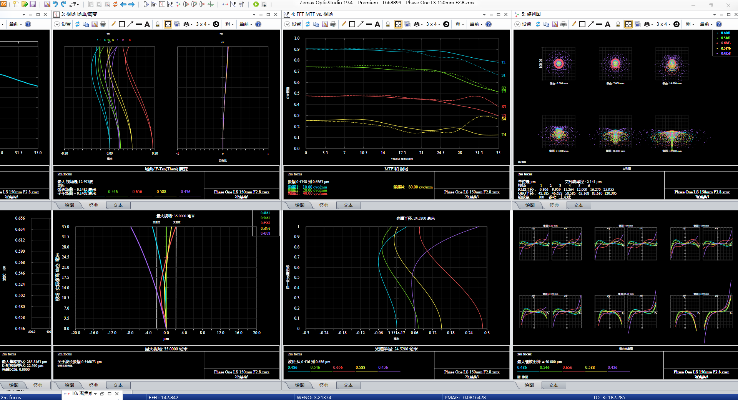Toggle the lock icon in window 3 toolbar

(x=158, y=24)
